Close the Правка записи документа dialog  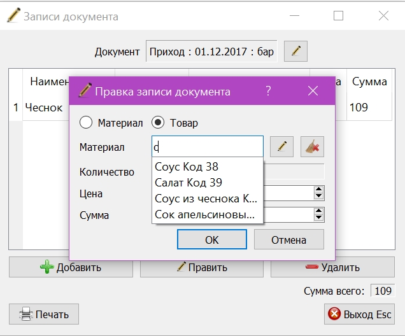click(313, 91)
